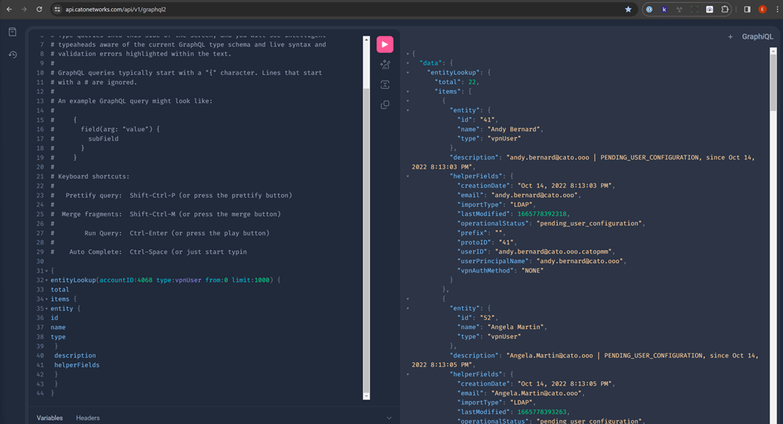The height and width of the screenshot is (424, 783).
Task: Open the Chrome three-dot menu
Action: coord(776,10)
